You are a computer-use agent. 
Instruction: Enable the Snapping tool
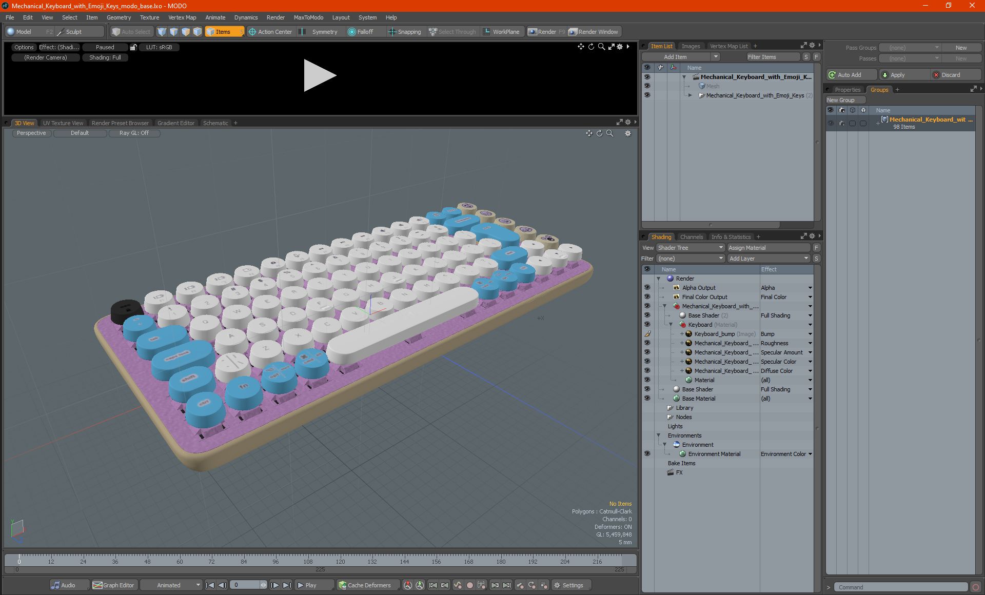point(404,32)
